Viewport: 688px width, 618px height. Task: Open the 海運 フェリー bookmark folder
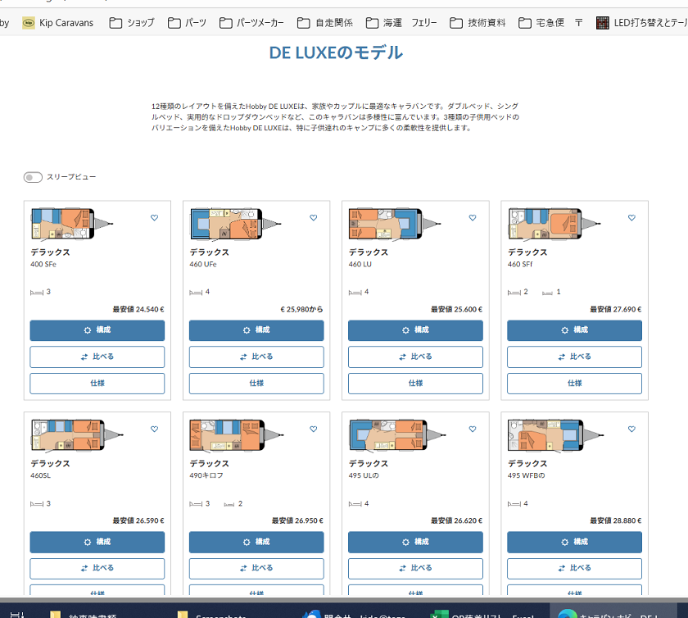coord(401,23)
